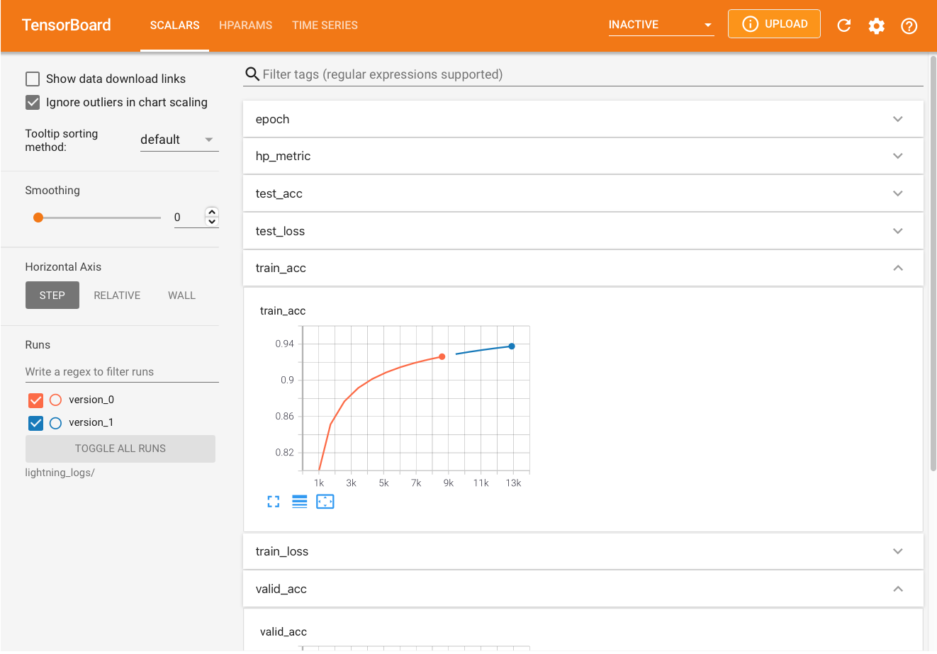Image resolution: width=937 pixels, height=654 pixels.
Task: Click the search magnifier icon in tag filter
Action: [252, 74]
